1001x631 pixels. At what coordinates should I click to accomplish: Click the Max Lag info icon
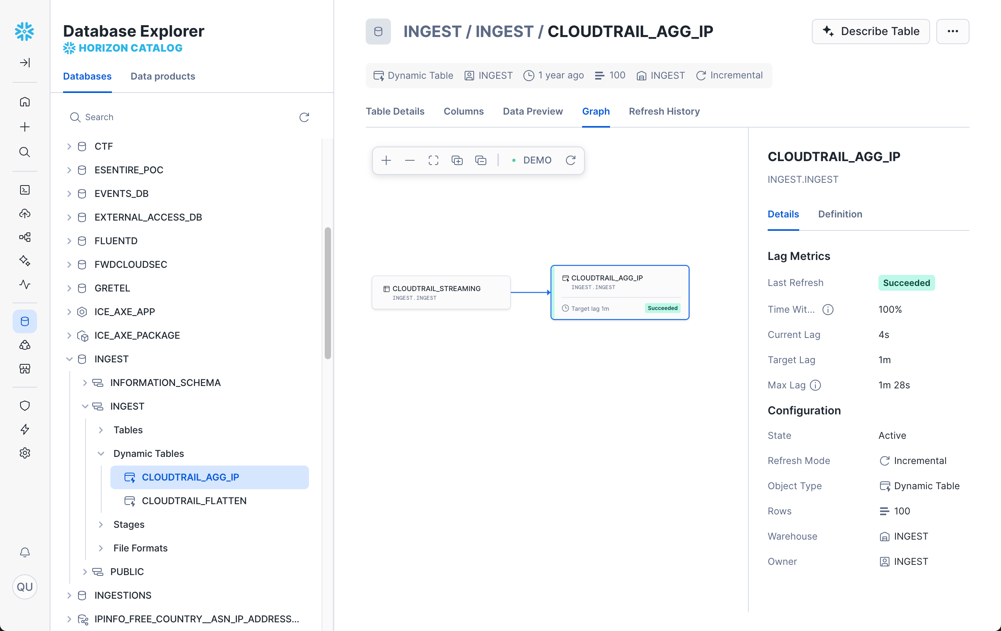tap(815, 385)
